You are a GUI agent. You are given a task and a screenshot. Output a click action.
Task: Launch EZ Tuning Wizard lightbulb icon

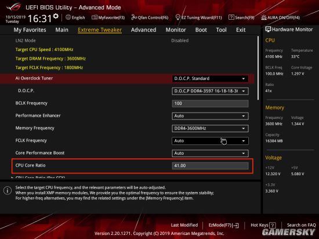(x=177, y=17)
